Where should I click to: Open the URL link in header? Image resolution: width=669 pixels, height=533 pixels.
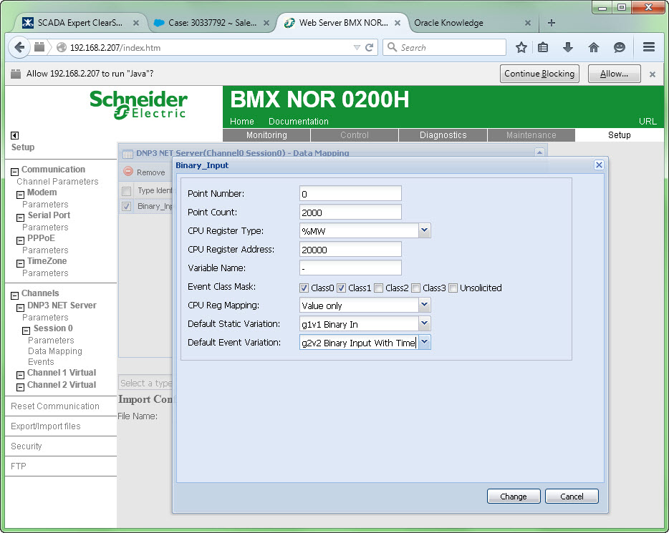(648, 122)
